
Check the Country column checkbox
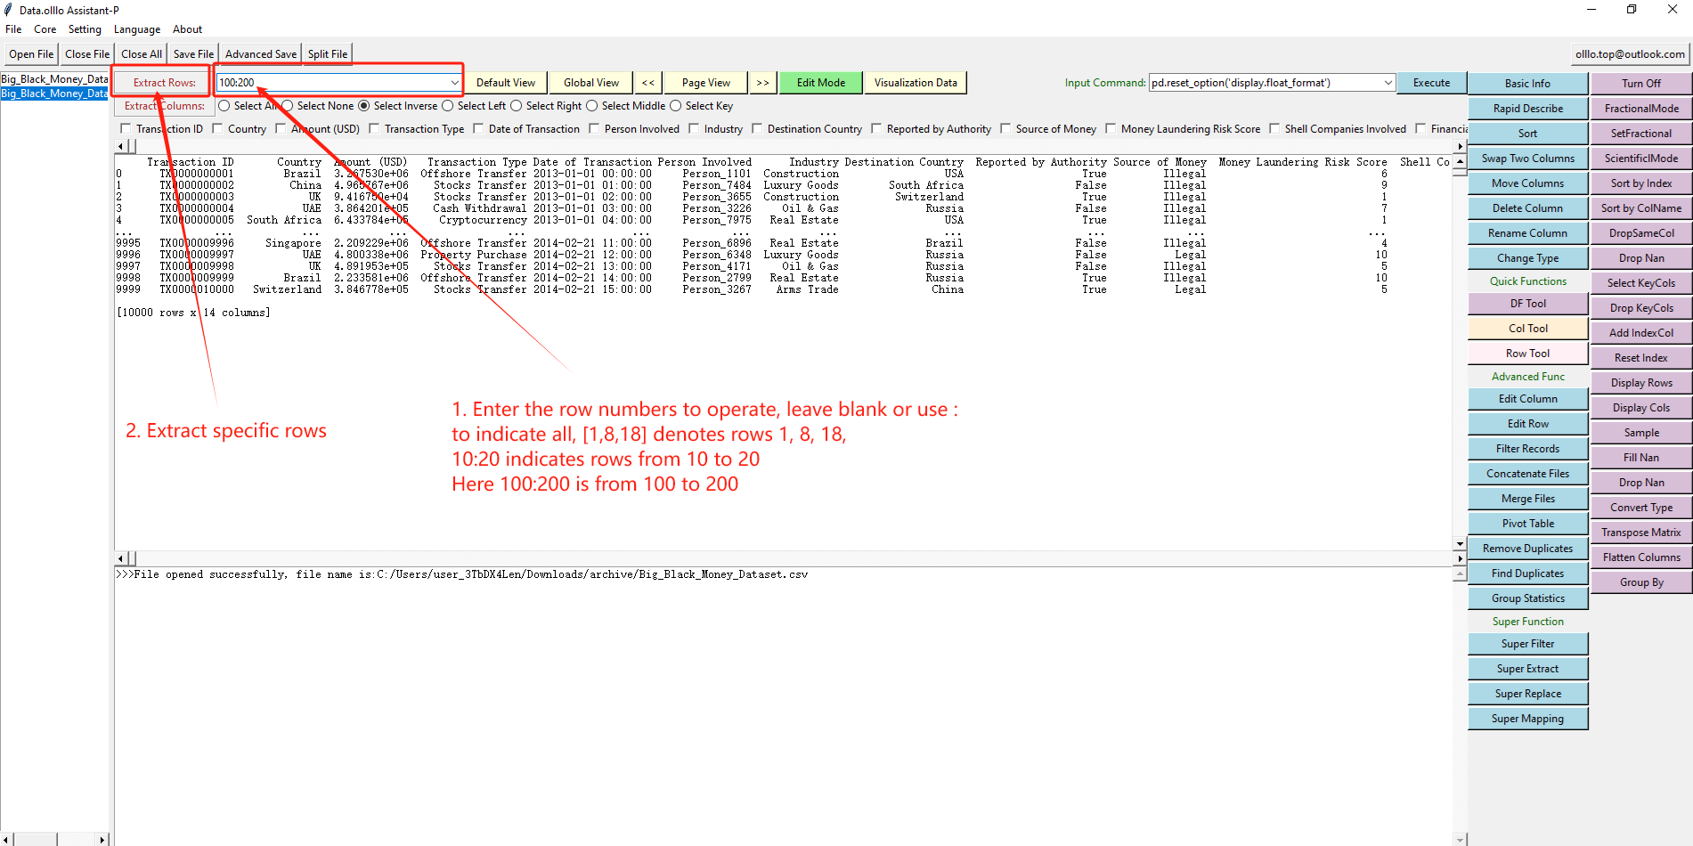(217, 129)
